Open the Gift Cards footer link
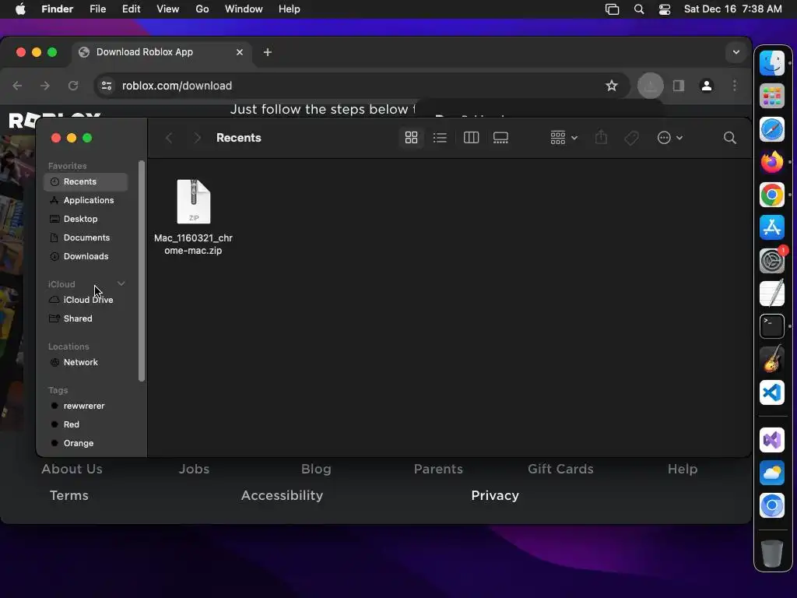Image resolution: width=797 pixels, height=598 pixels. (x=560, y=469)
